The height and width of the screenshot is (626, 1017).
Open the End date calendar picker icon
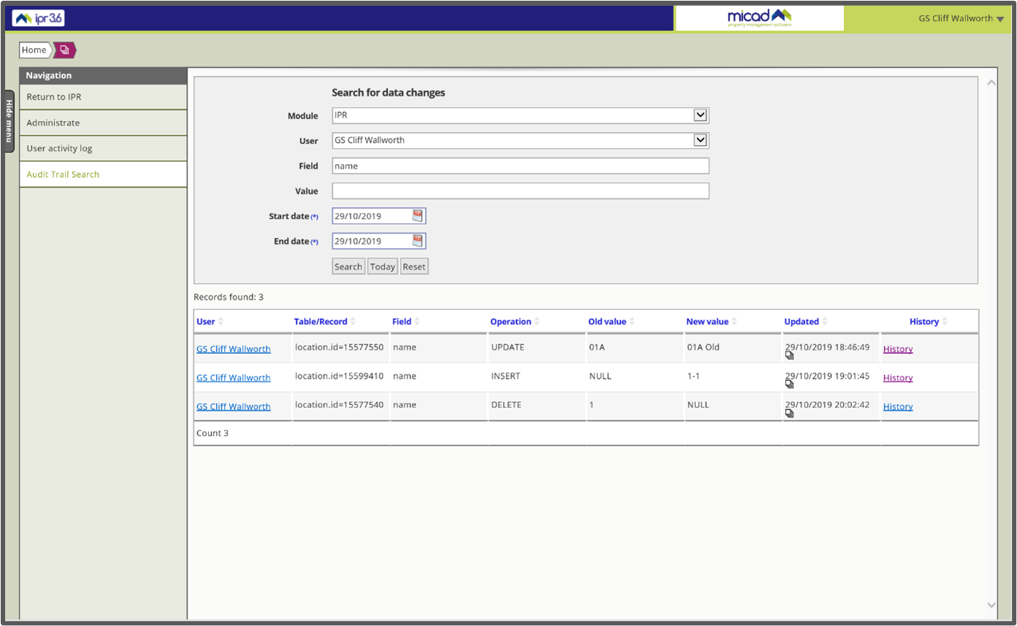point(417,241)
